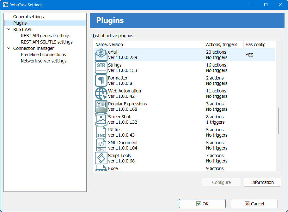Viewport: 288px width, 212px height.
Task: Click 'ver 11.0.0.168' version text
Action: pyautogui.click(x=123, y=109)
